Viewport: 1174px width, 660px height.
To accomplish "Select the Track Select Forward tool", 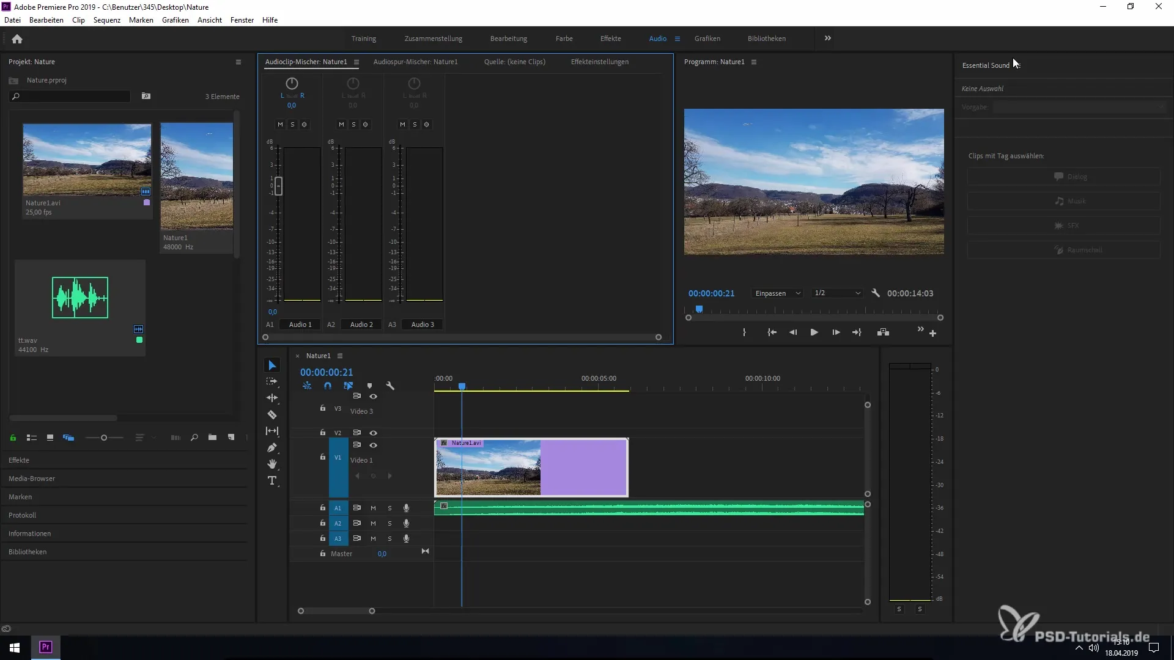I will point(272,381).
